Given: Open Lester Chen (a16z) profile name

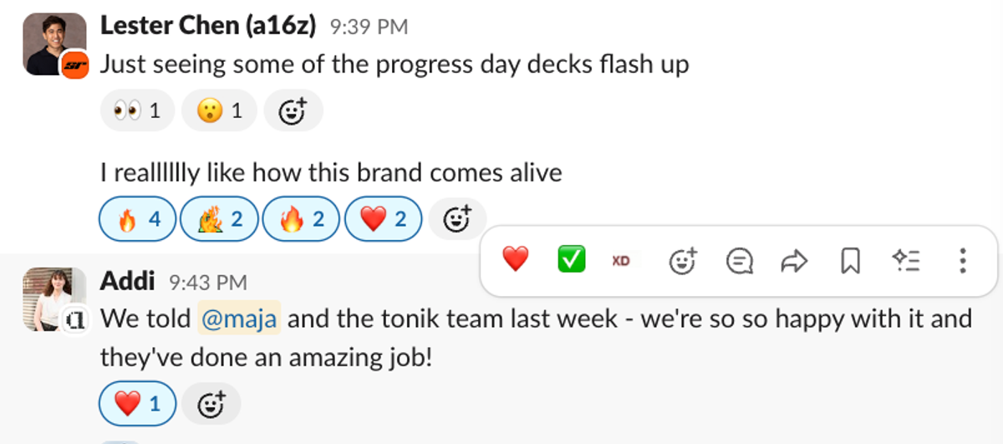Looking at the screenshot, I should point(208,26).
